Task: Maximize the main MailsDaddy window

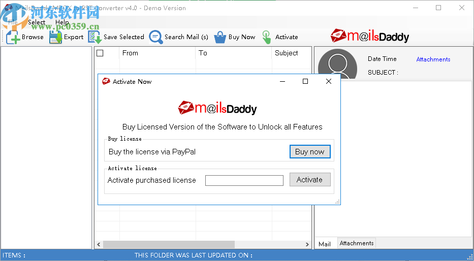Action: click(438, 8)
